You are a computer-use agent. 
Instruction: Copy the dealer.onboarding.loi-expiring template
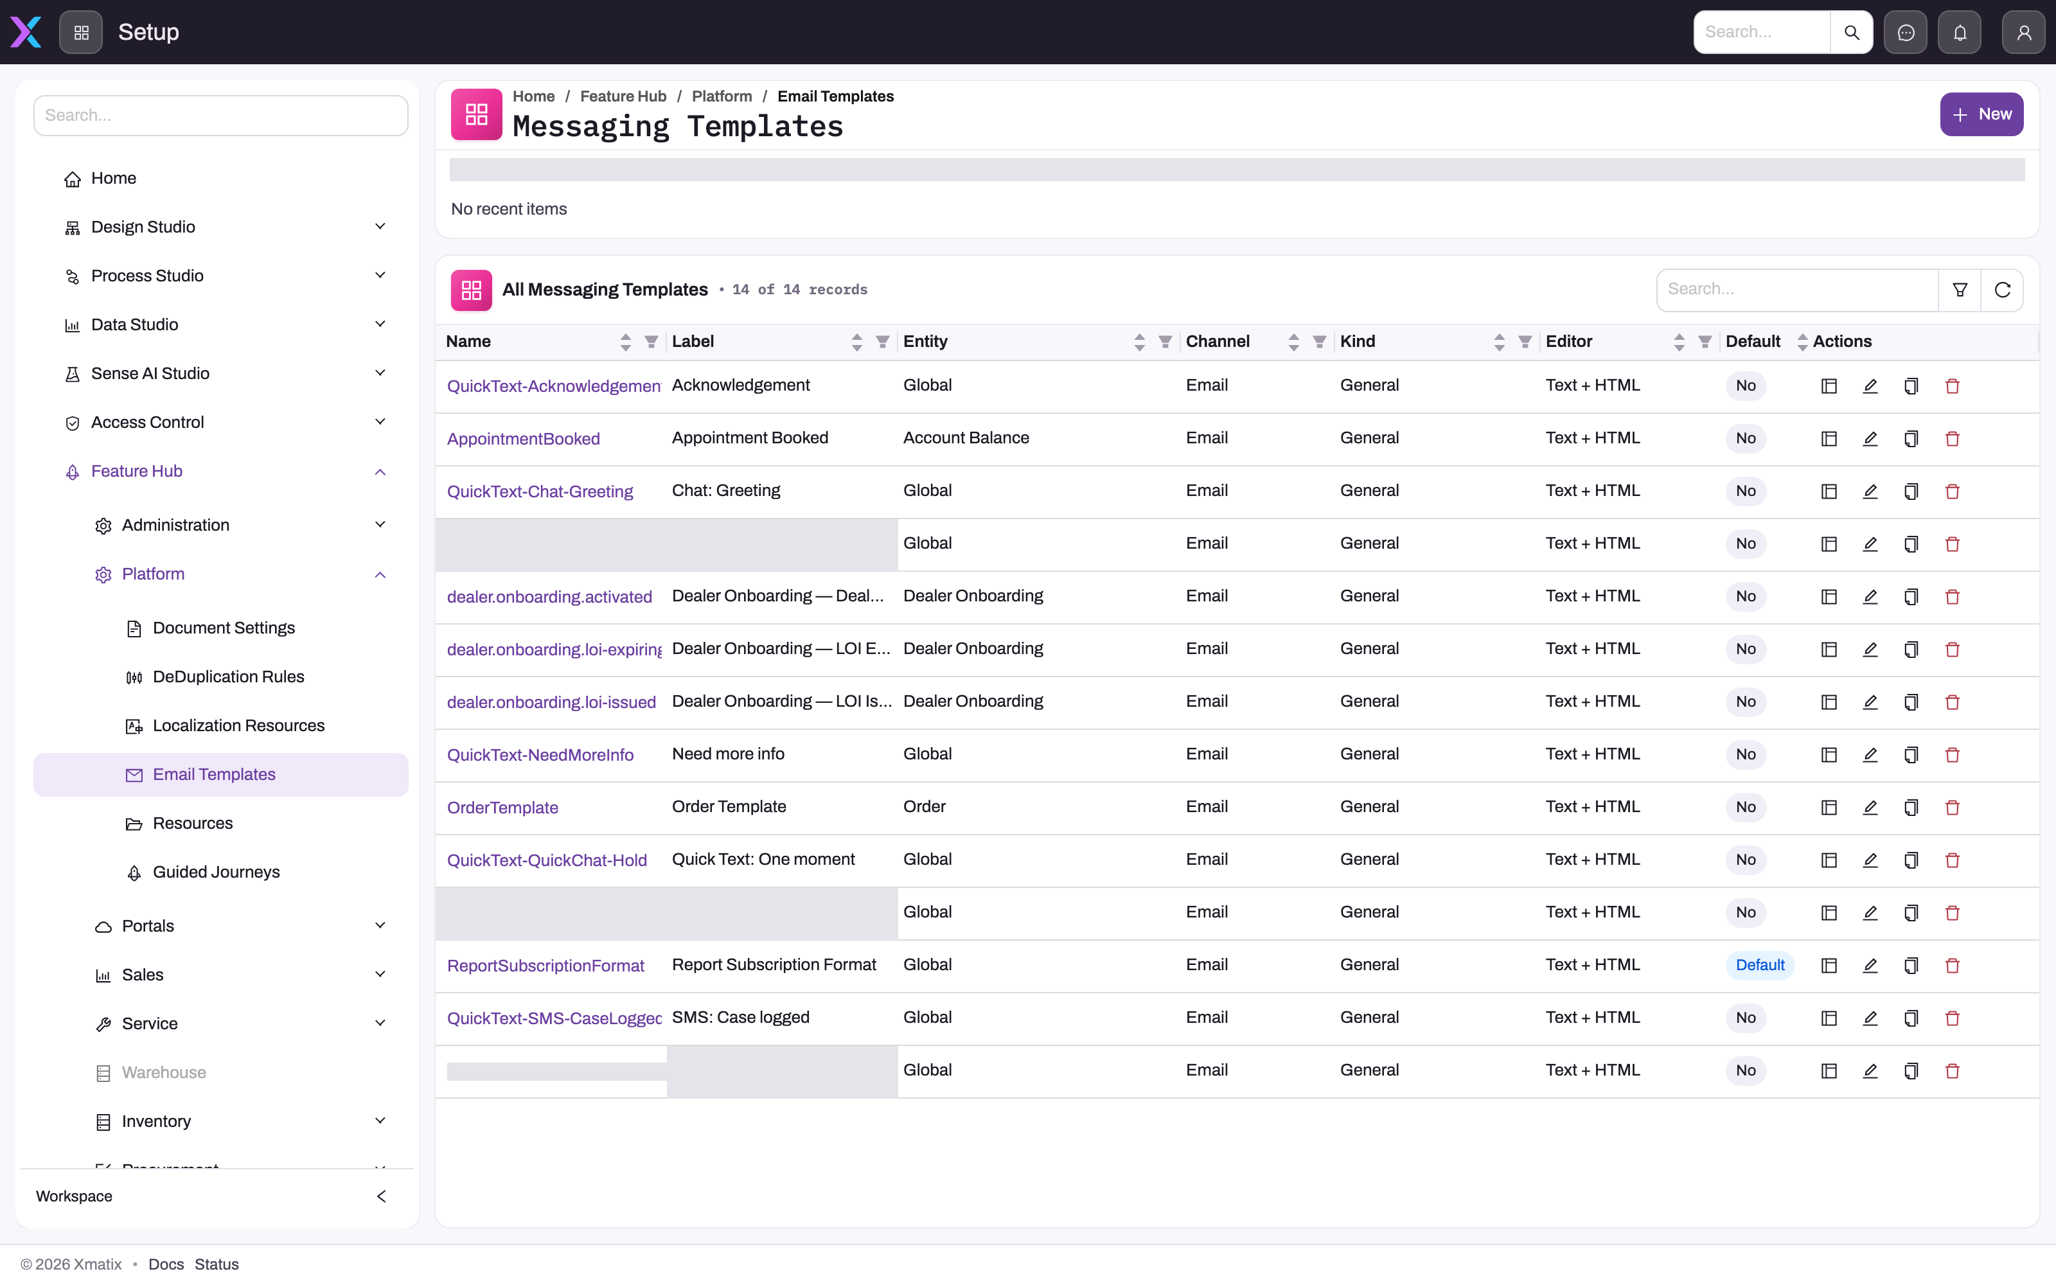pyautogui.click(x=1911, y=650)
